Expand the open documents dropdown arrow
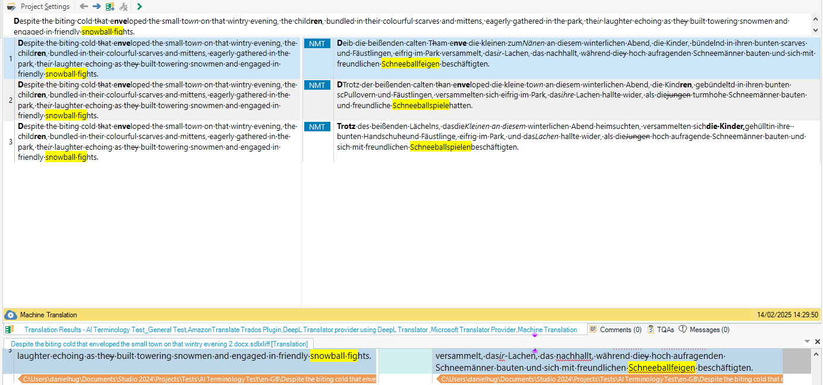 [x=807, y=342]
